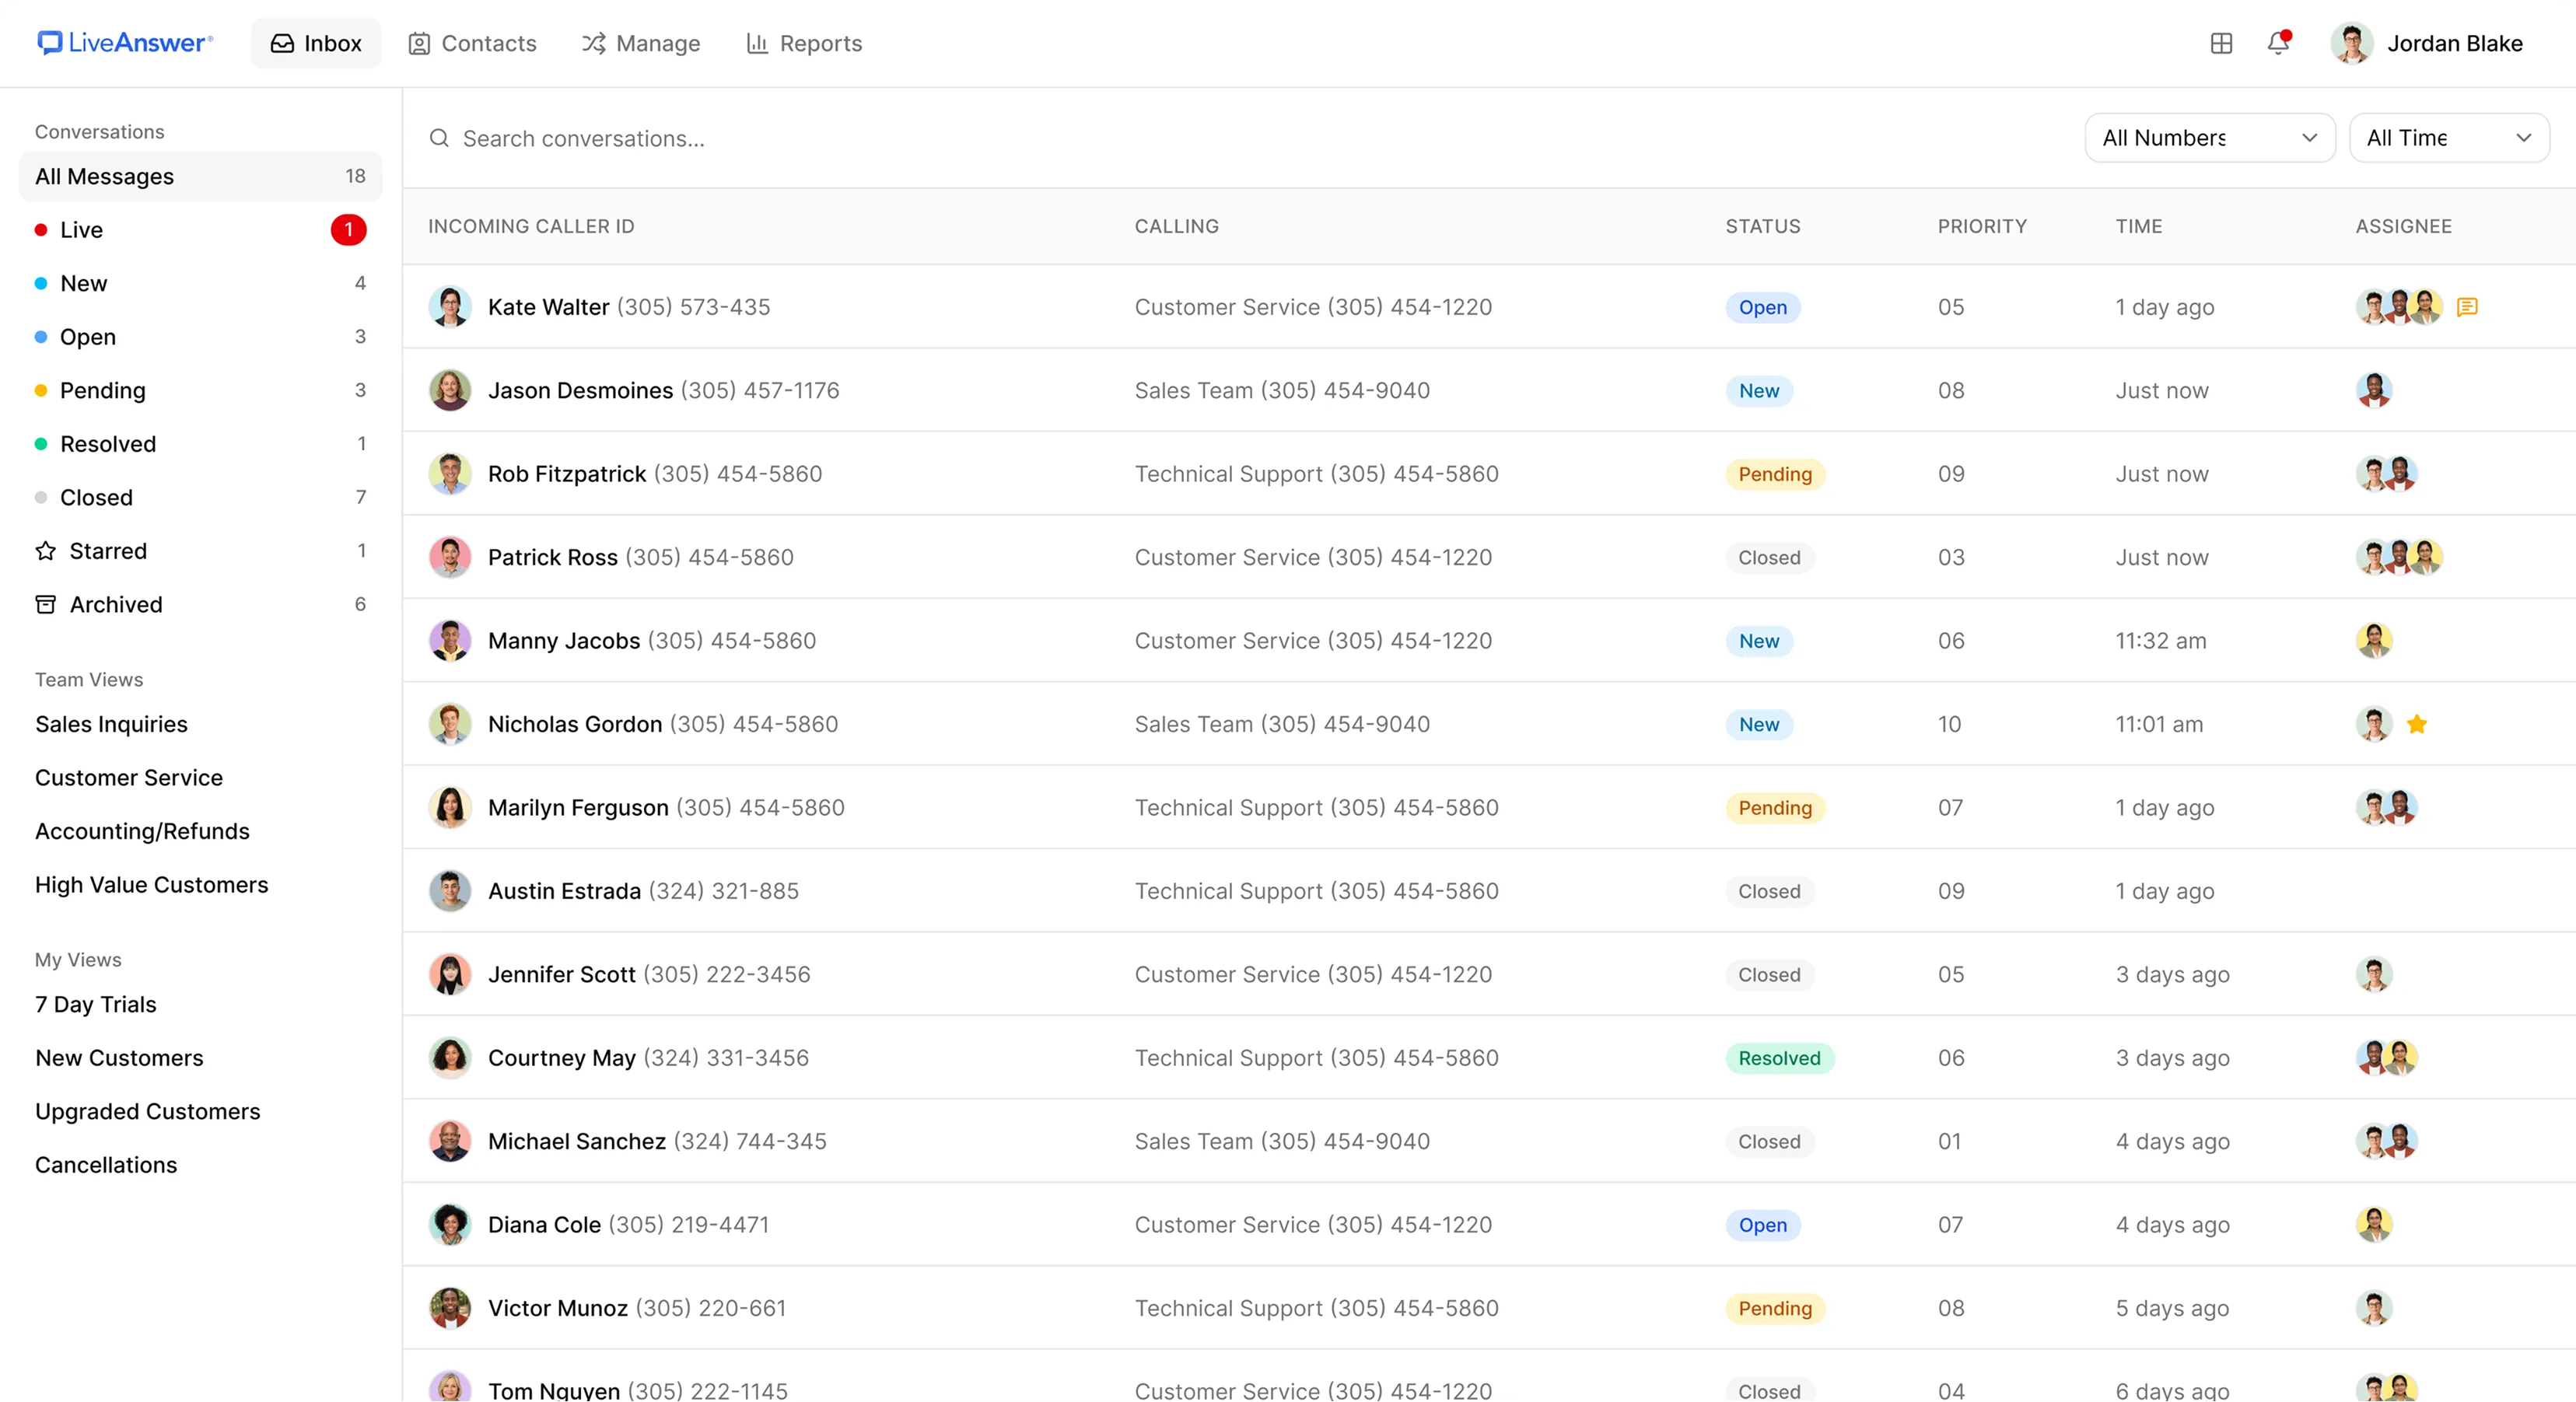Click Manny Jacobs' caller avatar
This screenshot has height=1402, width=2576.
450,641
